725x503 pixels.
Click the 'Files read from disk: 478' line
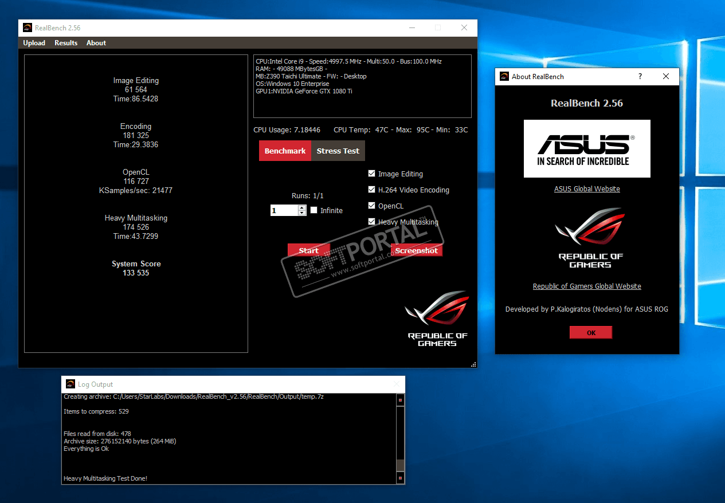coord(97,434)
